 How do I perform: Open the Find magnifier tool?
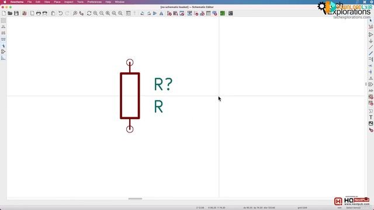click(x=75, y=13)
